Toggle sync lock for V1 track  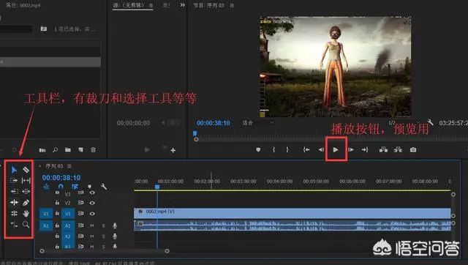coord(80,214)
